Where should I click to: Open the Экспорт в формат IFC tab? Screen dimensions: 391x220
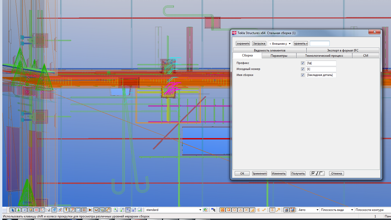pos(342,50)
